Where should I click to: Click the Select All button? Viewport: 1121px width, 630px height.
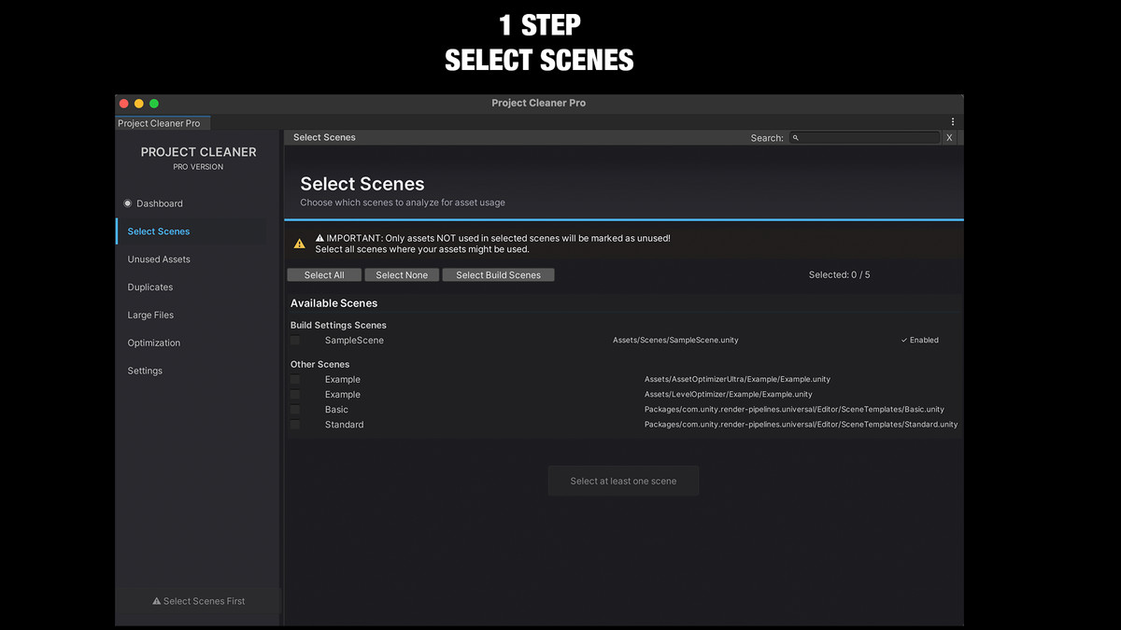tap(324, 274)
